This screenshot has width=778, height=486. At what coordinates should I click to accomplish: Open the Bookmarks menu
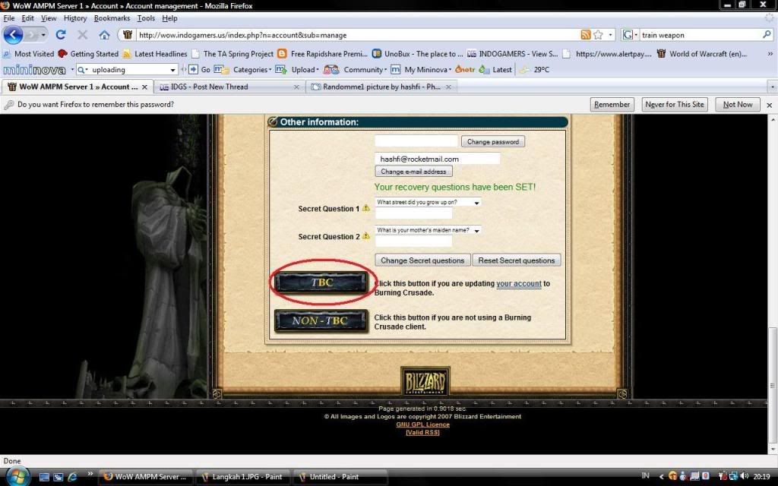pyautogui.click(x=112, y=18)
